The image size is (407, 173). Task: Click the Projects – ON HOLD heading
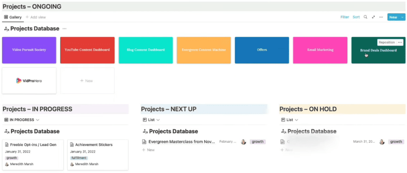click(308, 109)
